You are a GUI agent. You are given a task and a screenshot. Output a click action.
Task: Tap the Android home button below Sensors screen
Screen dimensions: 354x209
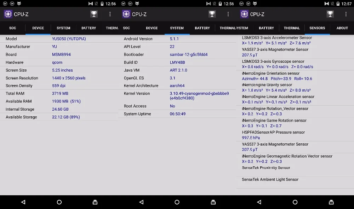tap(295, 202)
